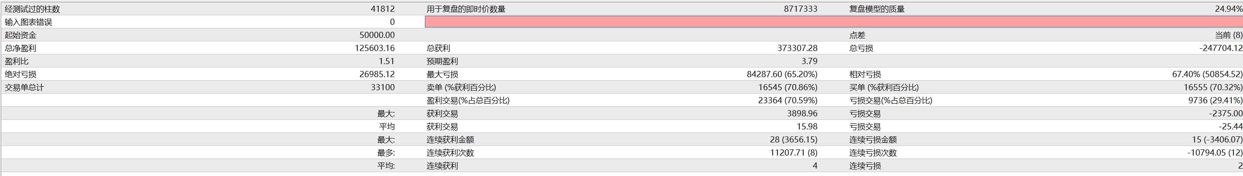Select the gross profit value 373307.28
This screenshot has height=176, width=1243.
point(797,48)
